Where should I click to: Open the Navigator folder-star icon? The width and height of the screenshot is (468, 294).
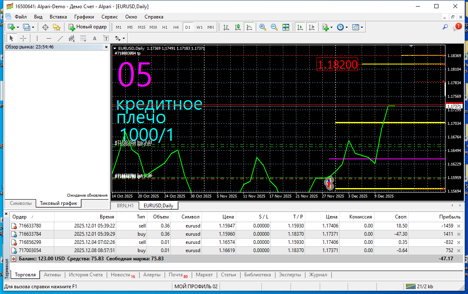(x=56, y=28)
